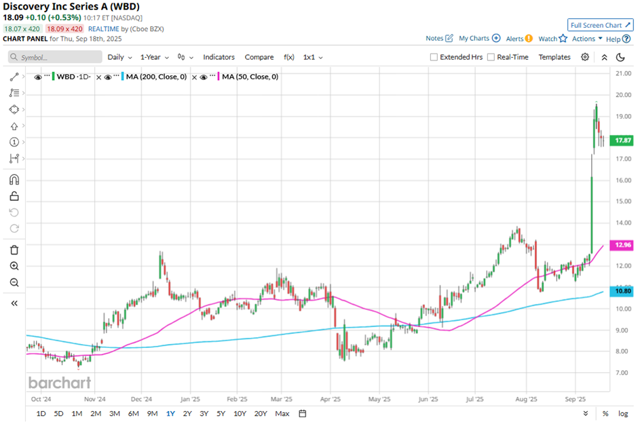Screen dimensions: 638x424
Task: Open chart Templates
Action: point(555,57)
